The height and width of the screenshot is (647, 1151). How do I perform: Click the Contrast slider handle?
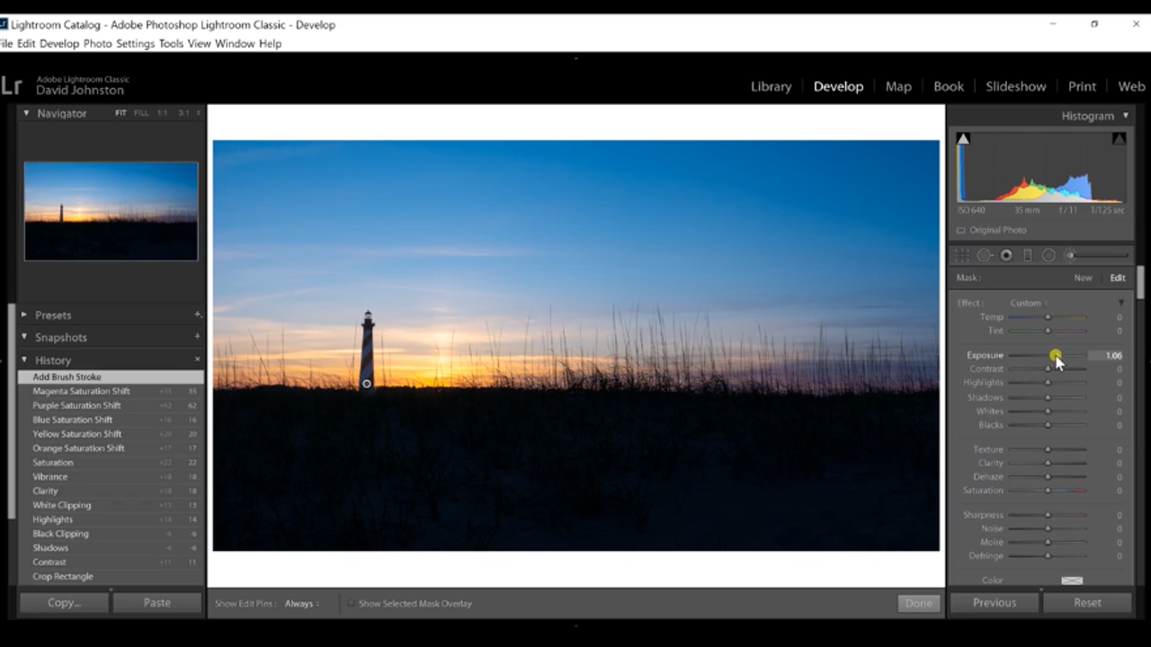[1048, 369]
